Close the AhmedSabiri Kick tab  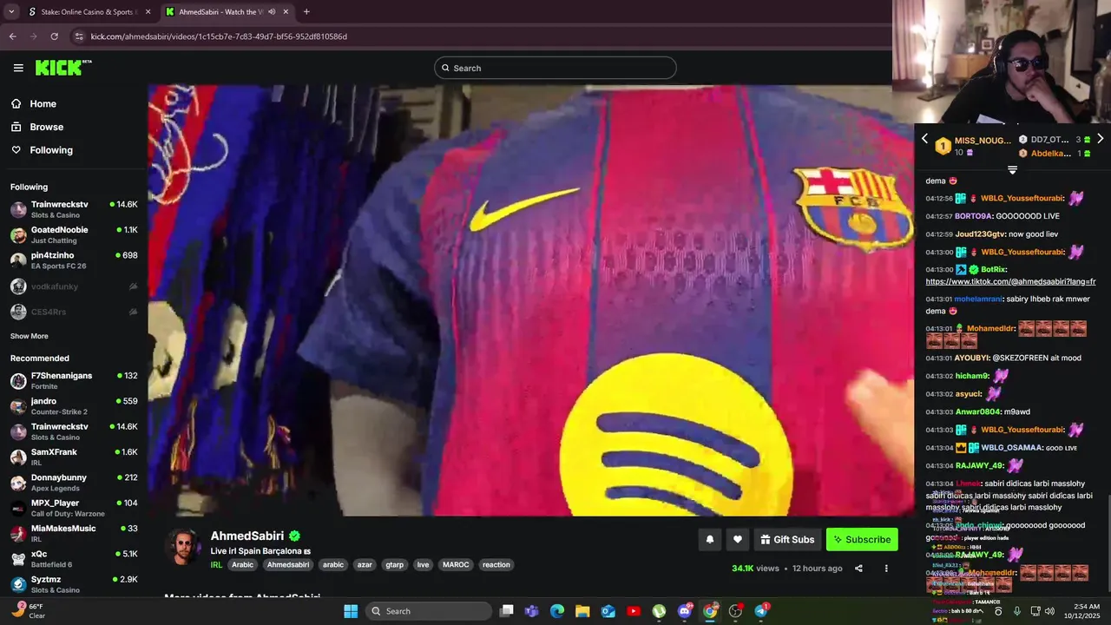click(286, 12)
